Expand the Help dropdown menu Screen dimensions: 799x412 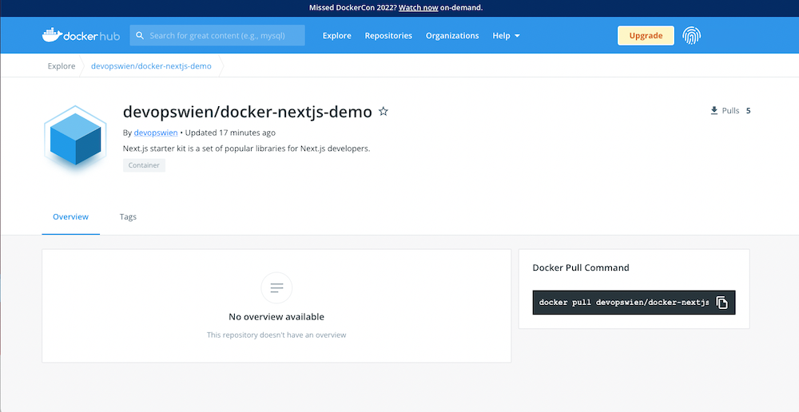[506, 36]
